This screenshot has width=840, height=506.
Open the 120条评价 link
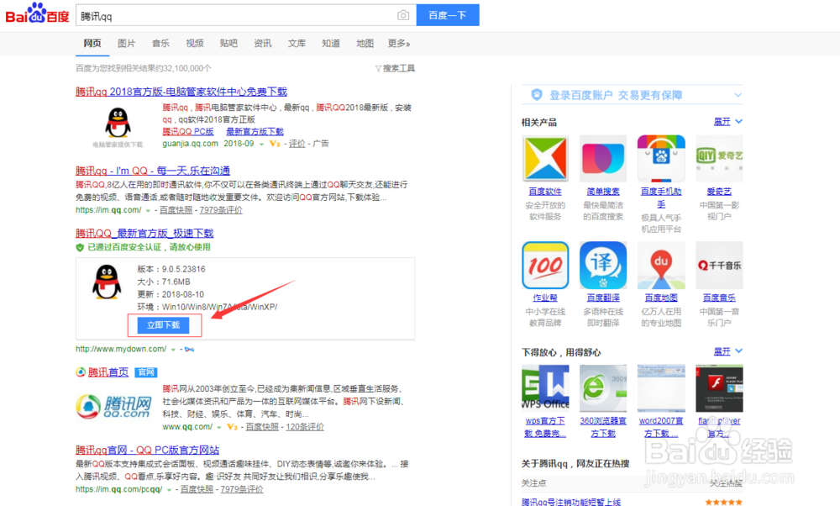(305, 427)
